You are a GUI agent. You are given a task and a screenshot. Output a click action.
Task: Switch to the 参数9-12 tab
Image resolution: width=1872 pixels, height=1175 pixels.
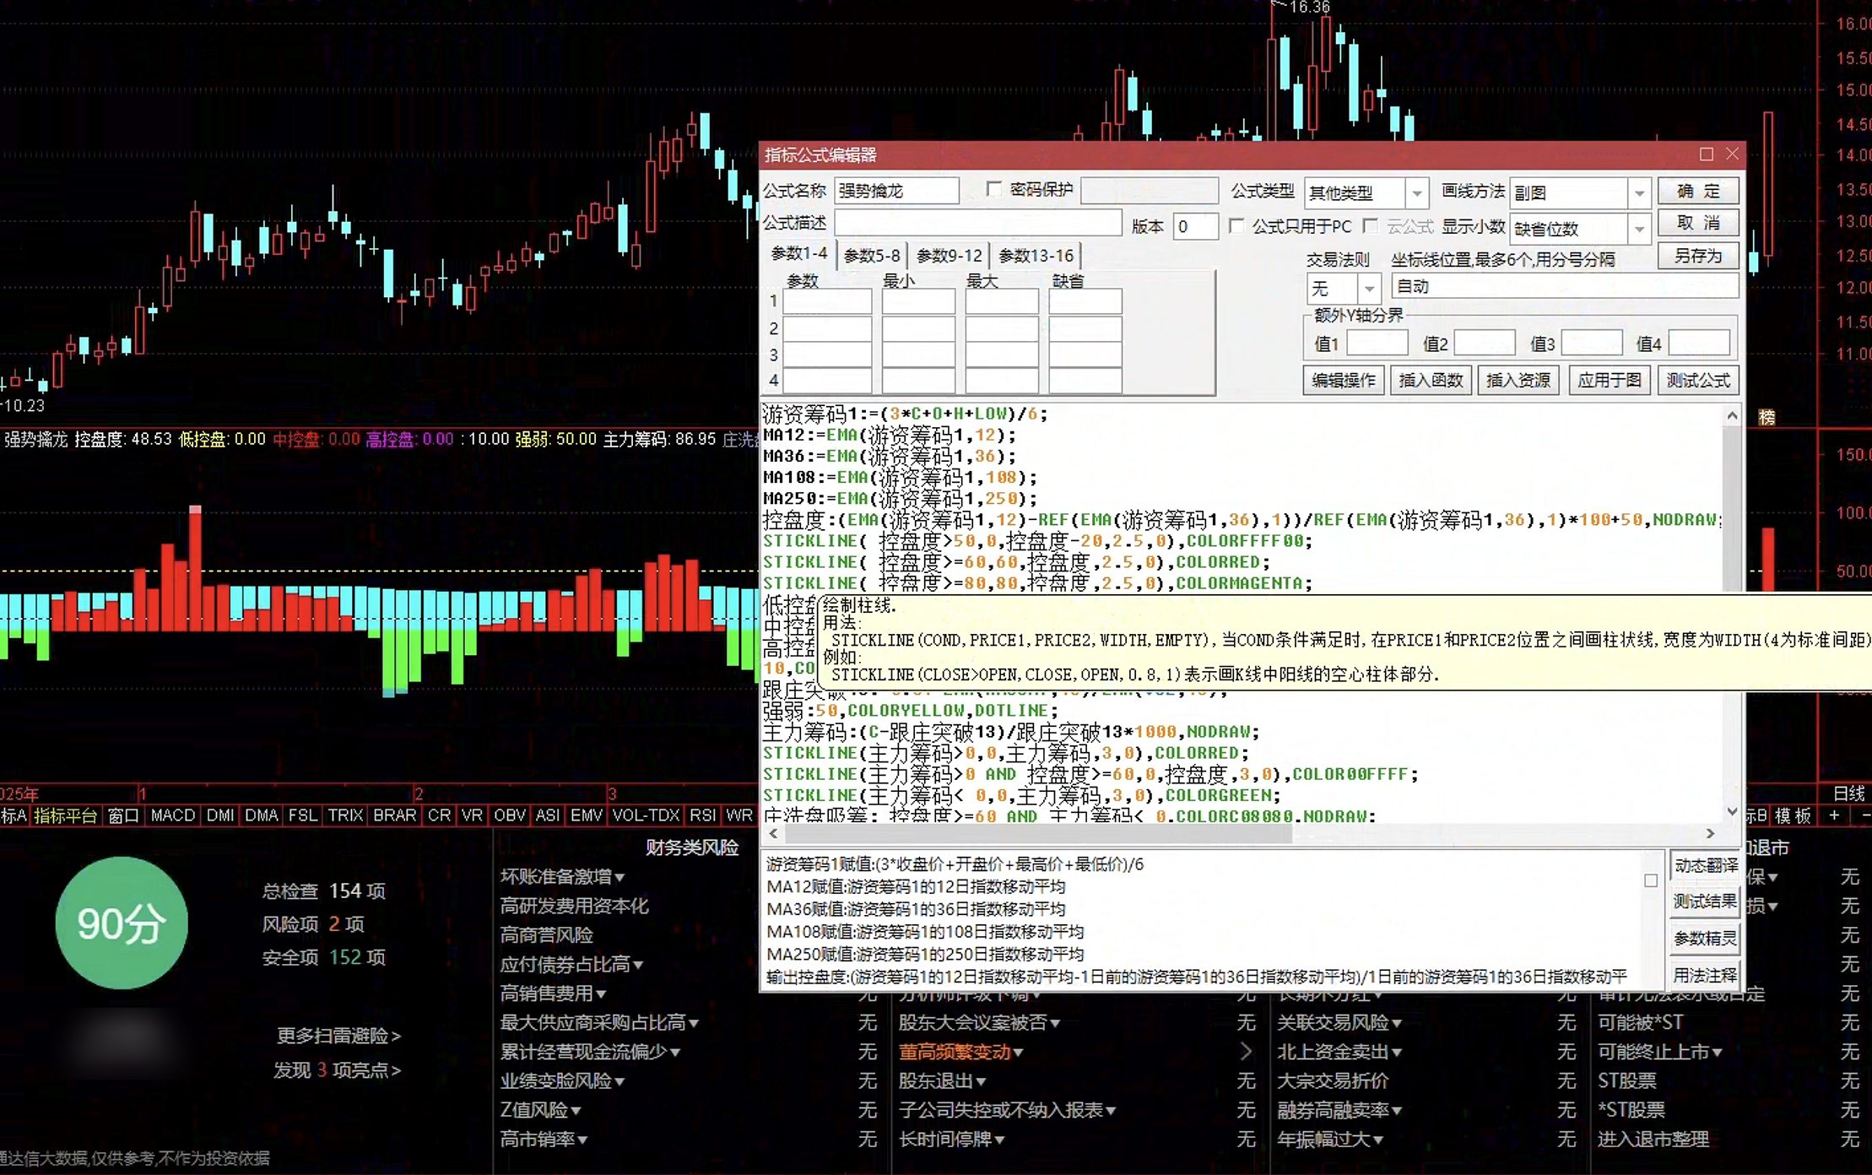[x=950, y=255]
